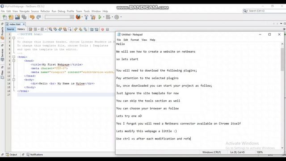Go to next bookmark icon
The width and height of the screenshot is (286, 161).
80,29
